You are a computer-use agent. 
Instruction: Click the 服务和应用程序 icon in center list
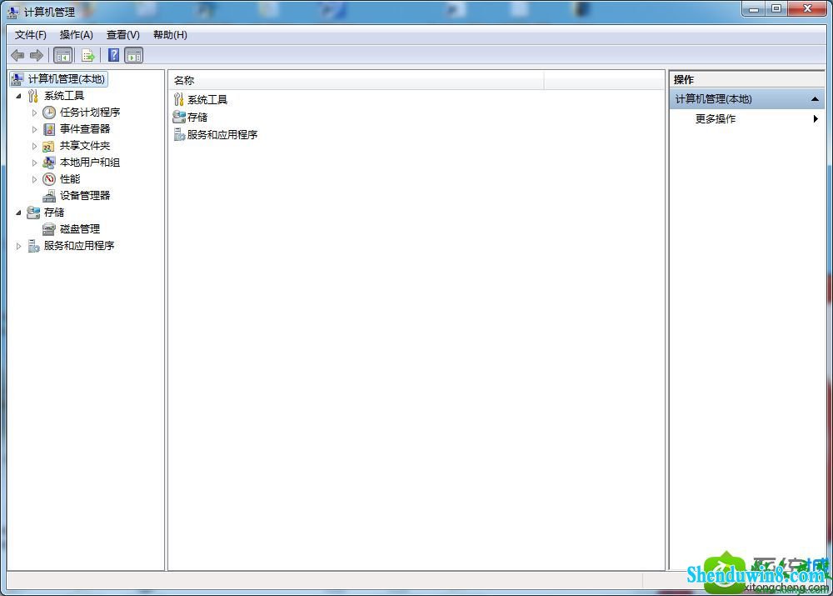pyautogui.click(x=179, y=134)
